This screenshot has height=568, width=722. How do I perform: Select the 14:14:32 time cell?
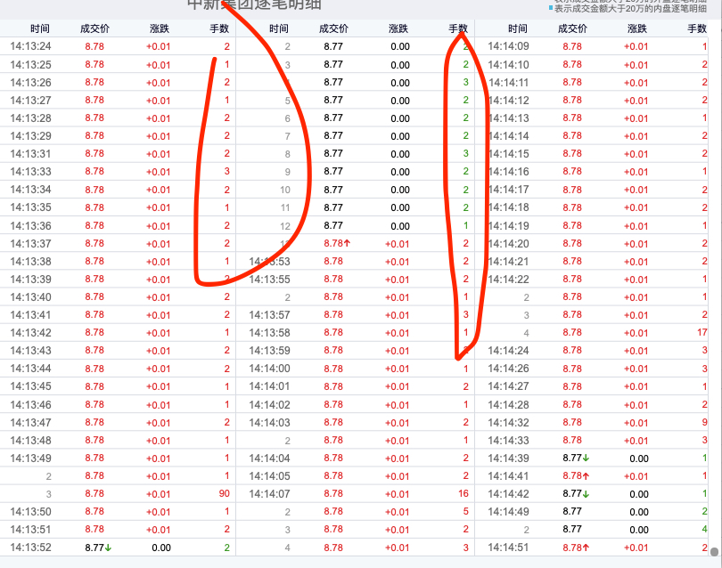point(508,422)
